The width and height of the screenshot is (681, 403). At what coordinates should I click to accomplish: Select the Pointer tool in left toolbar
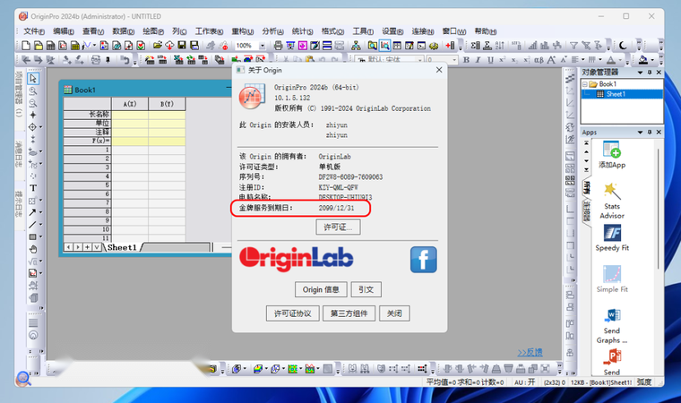(x=33, y=79)
